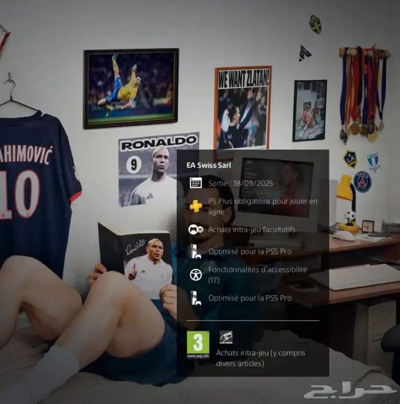Image resolution: width=400 pixels, height=404 pixels.
Task: Click the PS5 console icon below accessibility
Action: tap(196, 298)
